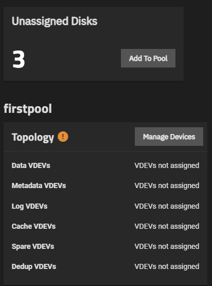Open Manage Devices for firstpool
Screen dimensions: 212x286
[x=169, y=137]
